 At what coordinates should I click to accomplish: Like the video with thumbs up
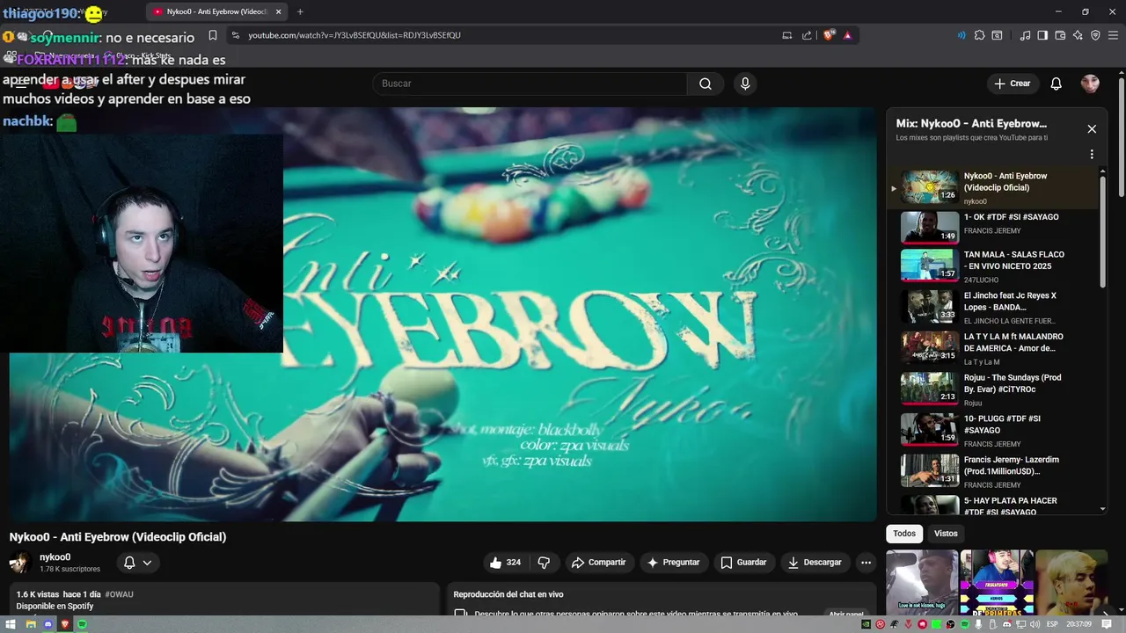coord(505,563)
